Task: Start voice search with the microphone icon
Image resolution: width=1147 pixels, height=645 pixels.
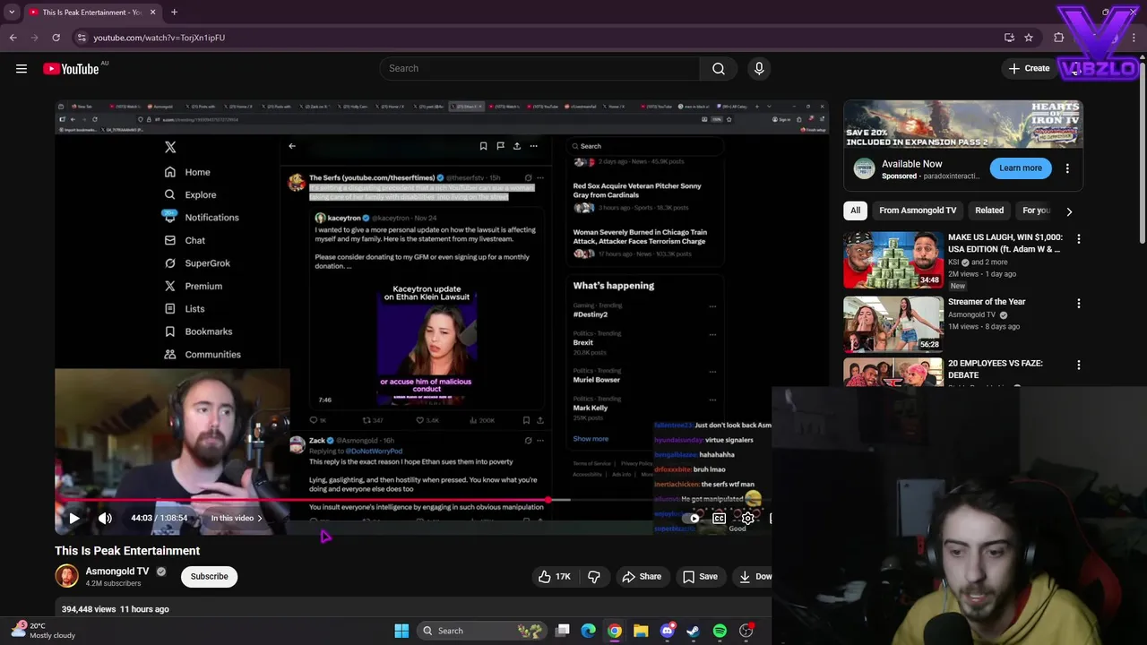Action: (x=759, y=68)
